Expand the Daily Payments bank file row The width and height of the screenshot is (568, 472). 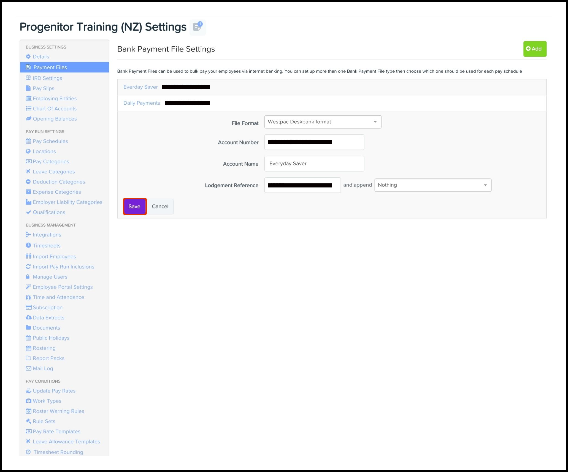click(142, 103)
